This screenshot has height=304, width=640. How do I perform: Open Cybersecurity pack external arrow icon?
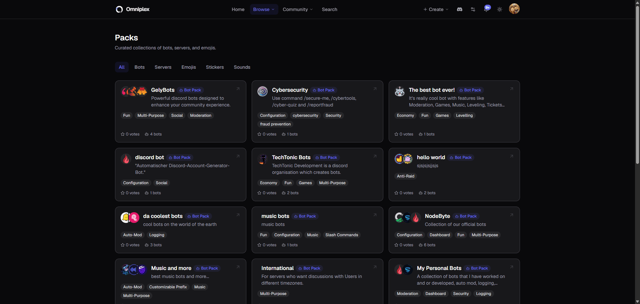pyautogui.click(x=375, y=89)
